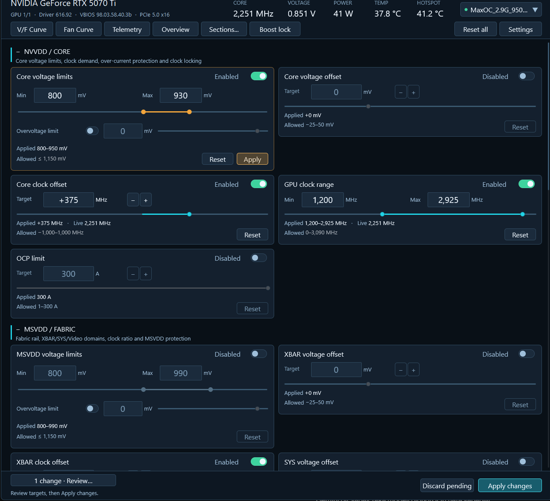
Task: Go to the Telemetry tab
Action: (127, 29)
